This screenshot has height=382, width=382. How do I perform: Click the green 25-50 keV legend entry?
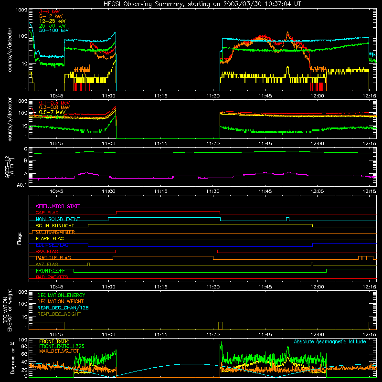(x=52, y=26)
